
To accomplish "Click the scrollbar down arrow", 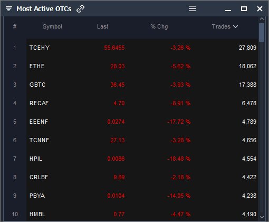I will [262, 217].
